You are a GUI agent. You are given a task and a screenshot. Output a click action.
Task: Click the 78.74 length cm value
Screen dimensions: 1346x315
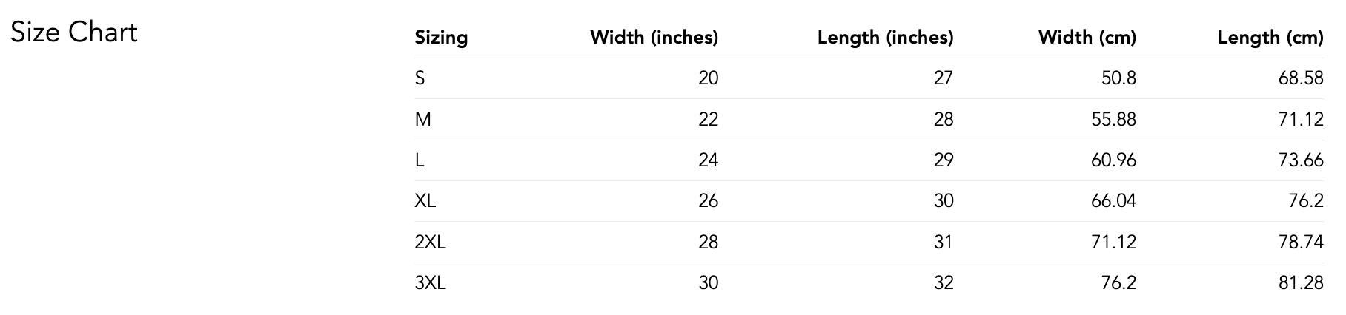tap(1301, 242)
